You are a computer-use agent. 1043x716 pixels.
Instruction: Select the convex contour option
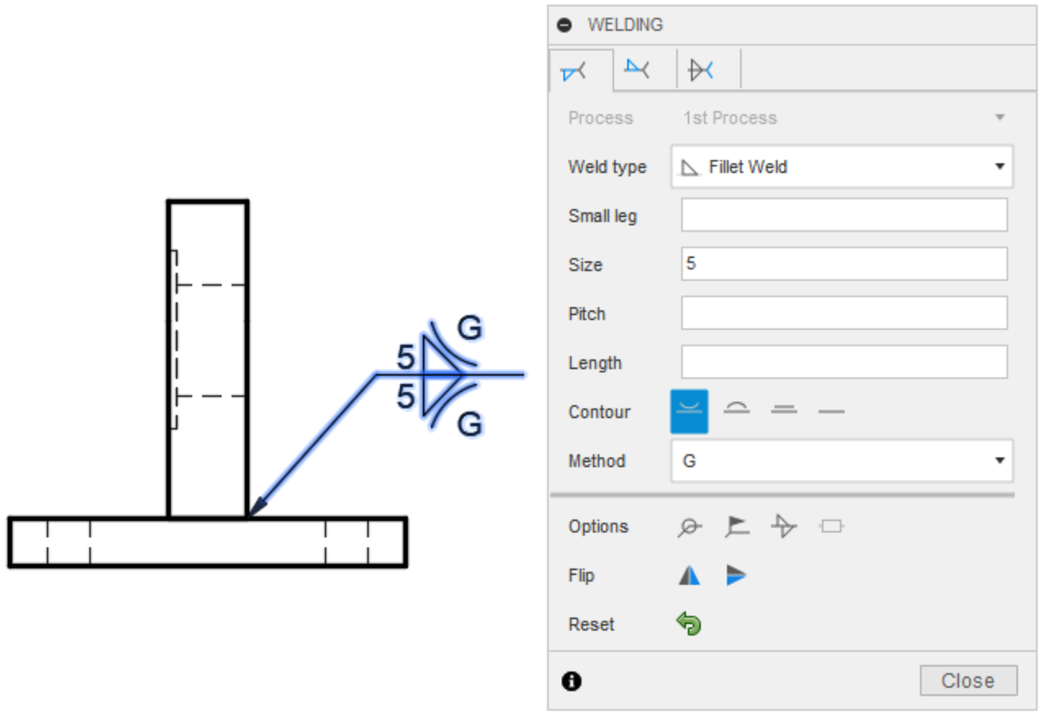[x=737, y=409]
